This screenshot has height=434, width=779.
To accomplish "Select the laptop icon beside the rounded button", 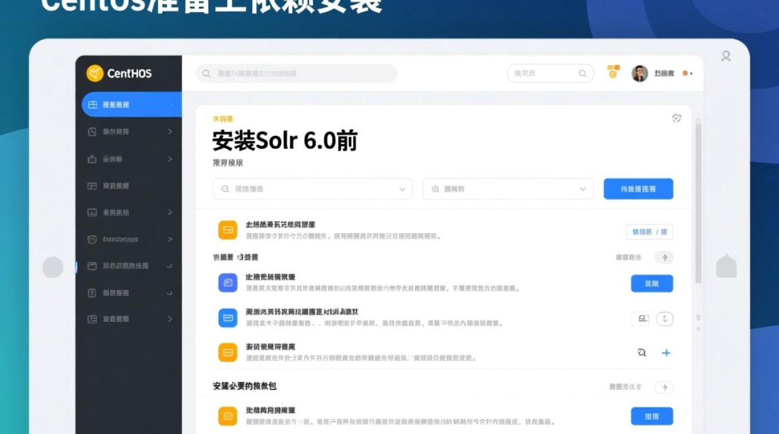I will coord(640,319).
